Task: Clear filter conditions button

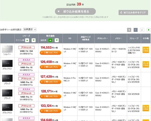Action: point(133,13)
